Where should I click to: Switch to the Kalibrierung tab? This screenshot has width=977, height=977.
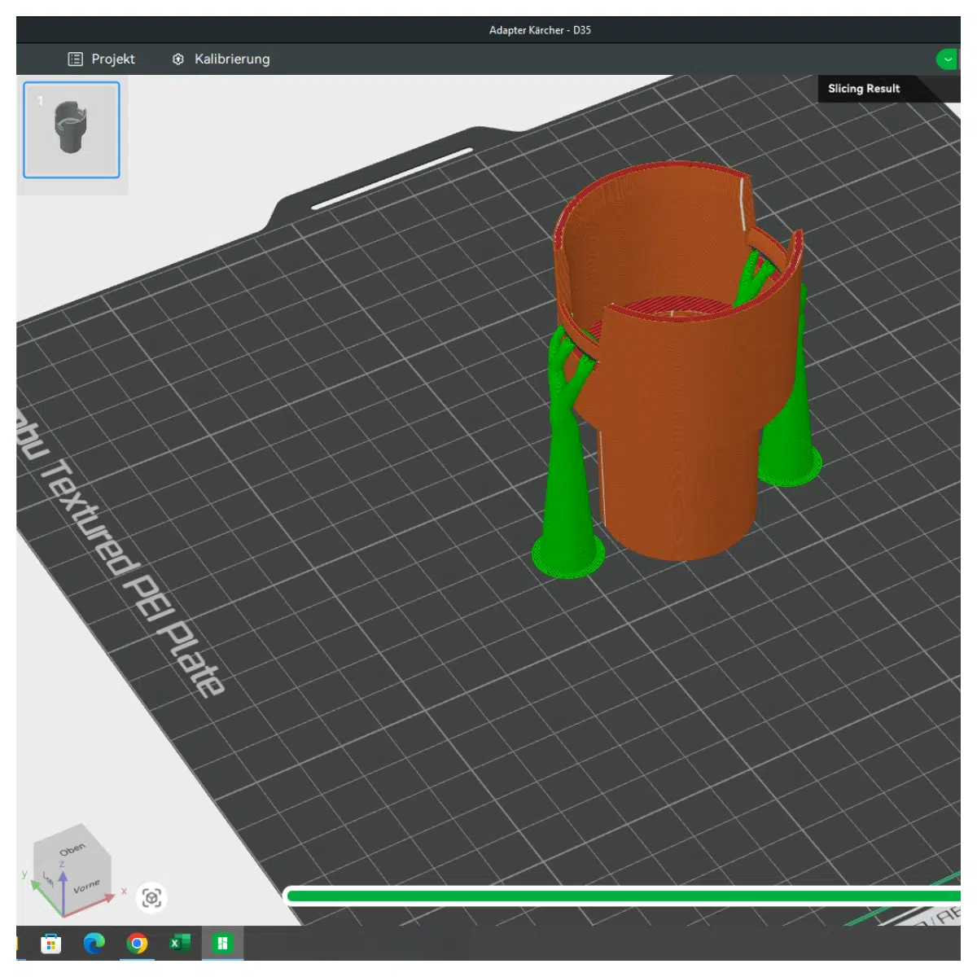point(221,59)
